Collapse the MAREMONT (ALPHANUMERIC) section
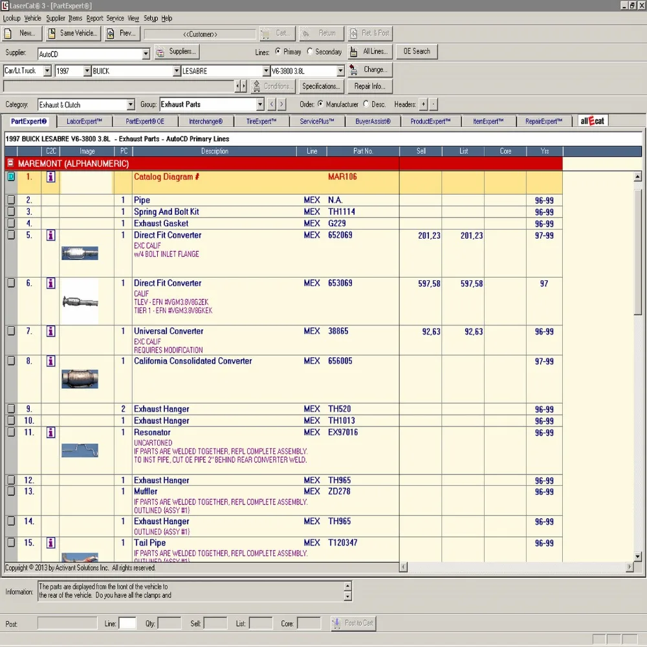Viewport: 647px width, 647px height. (x=10, y=164)
